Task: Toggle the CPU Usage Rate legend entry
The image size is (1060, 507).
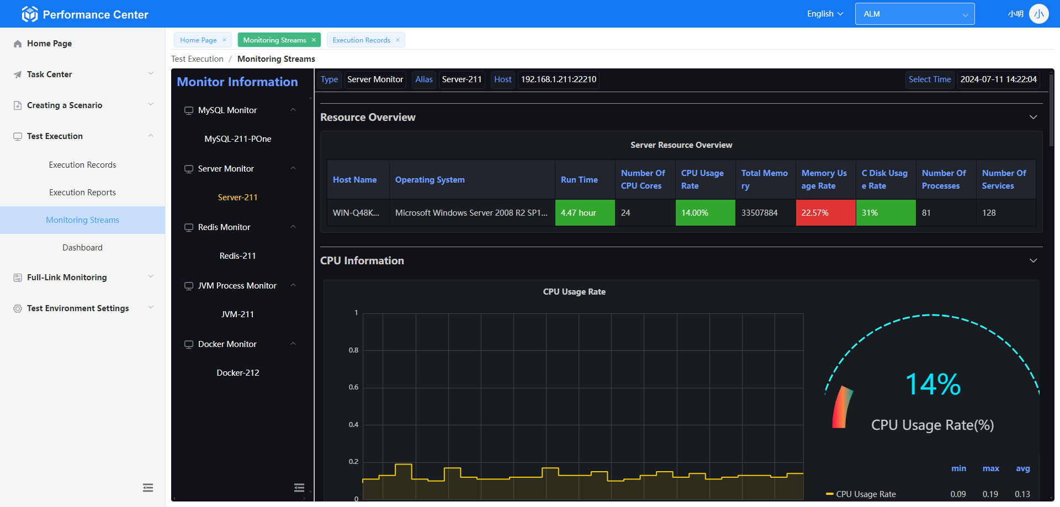Action: pyautogui.click(x=861, y=494)
